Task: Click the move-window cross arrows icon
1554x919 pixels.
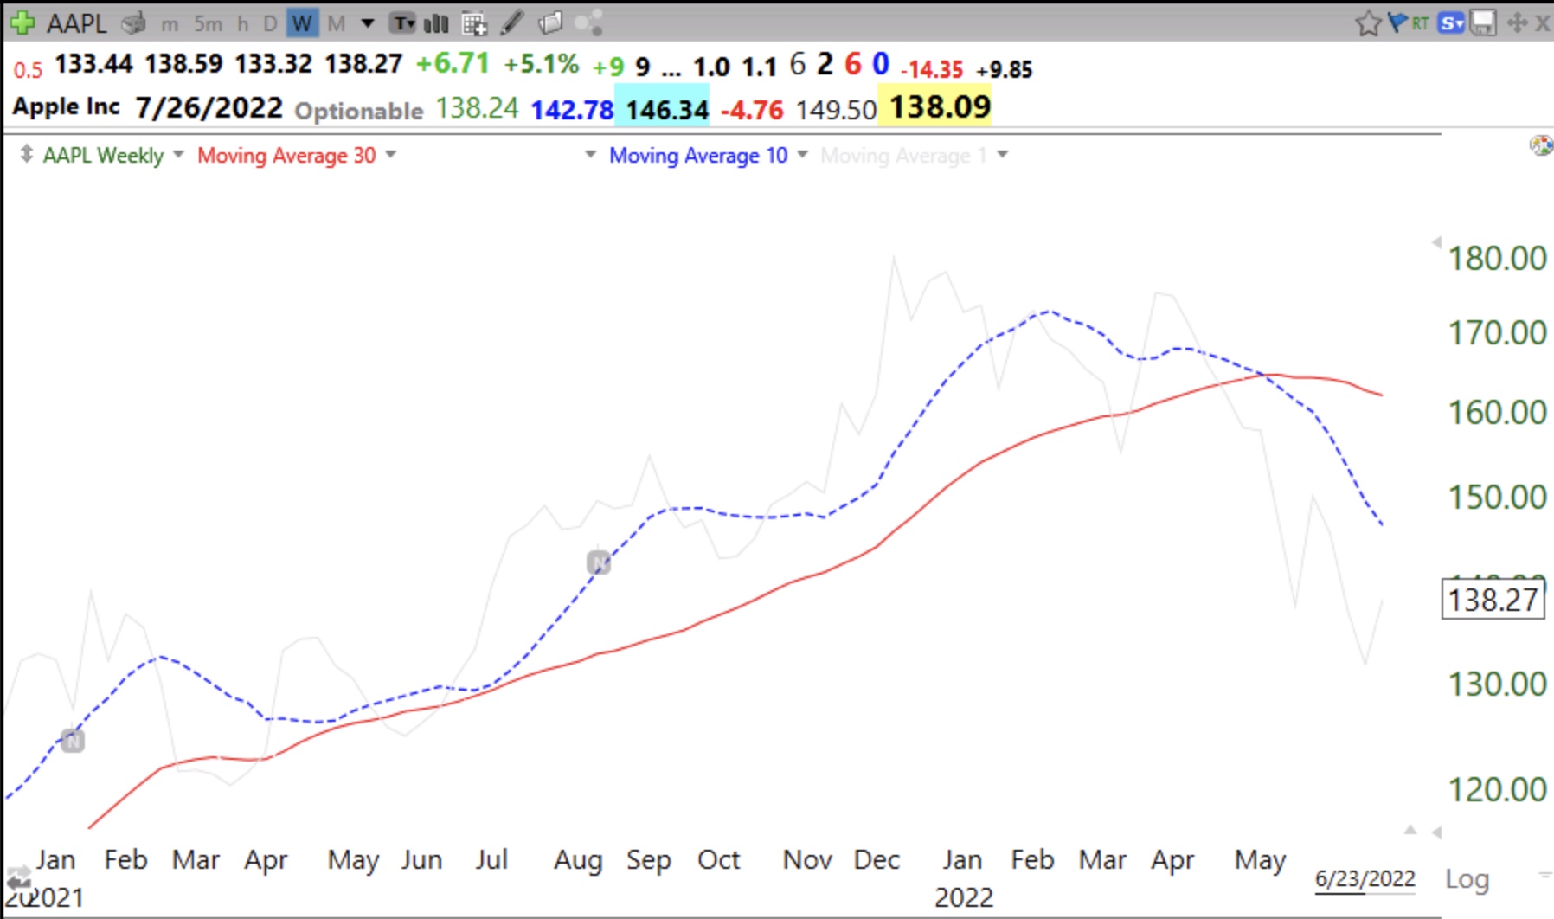Action: (1517, 23)
